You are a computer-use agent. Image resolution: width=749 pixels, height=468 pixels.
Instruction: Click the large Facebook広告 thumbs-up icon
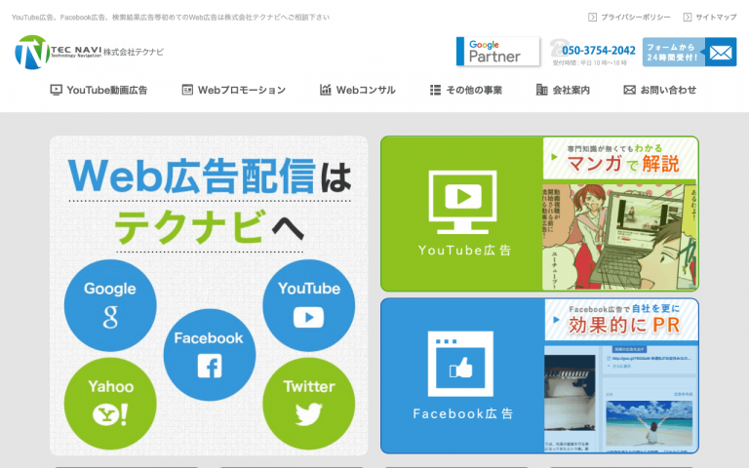pos(460,364)
